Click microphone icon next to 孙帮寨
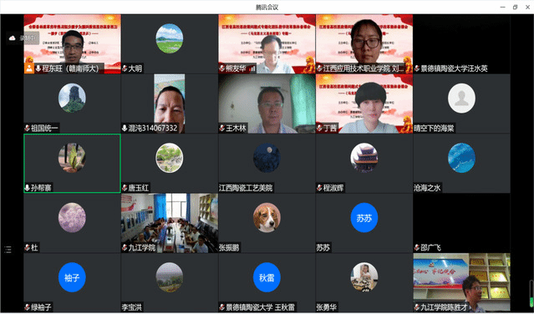Screen dimensions: 534x314 pos(28,188)
